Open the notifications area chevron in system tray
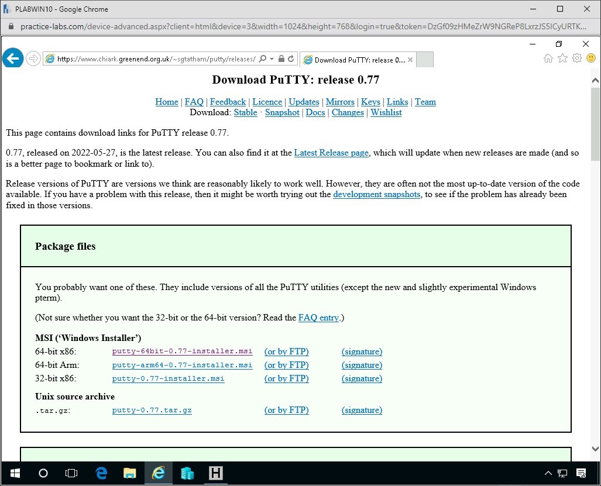 point(548,473)
